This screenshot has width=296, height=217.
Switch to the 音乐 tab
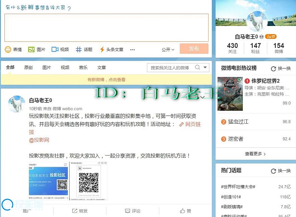[83, 67]
